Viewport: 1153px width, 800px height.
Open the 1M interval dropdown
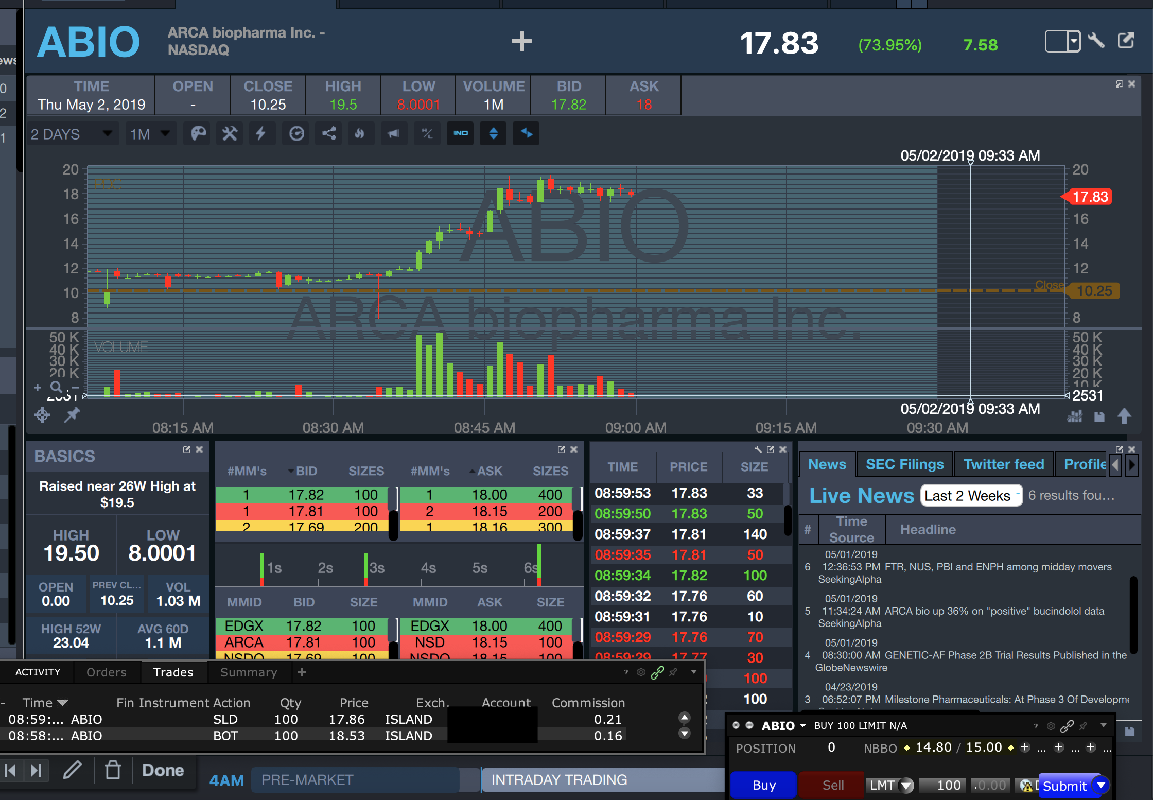[150, 134]
